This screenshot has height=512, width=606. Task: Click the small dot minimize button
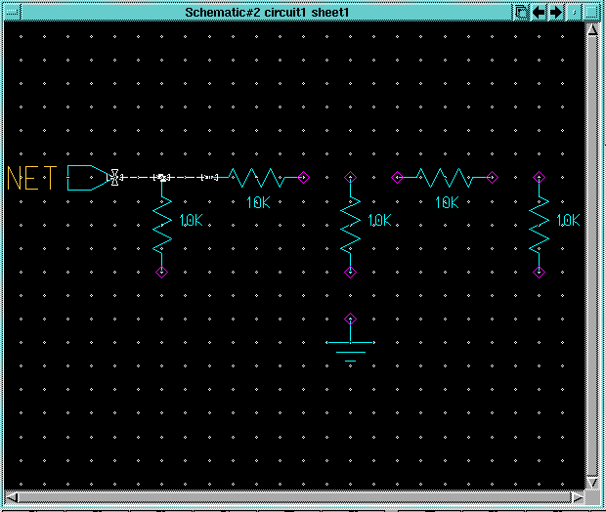click(x=575, y=13)
